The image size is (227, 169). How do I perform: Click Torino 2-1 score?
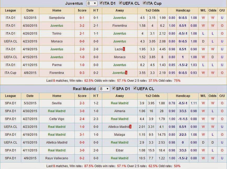point(82,34)
